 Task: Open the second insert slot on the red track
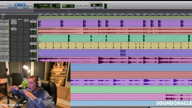click(x=14, y=29)
